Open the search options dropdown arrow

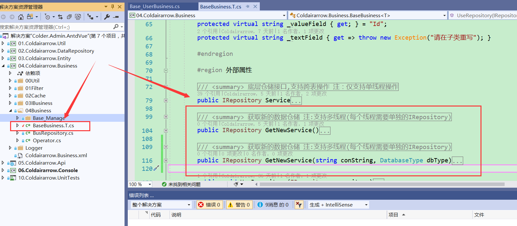point(122,27)
